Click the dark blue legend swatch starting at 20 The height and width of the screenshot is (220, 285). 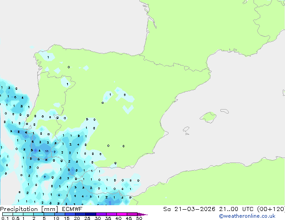point(80,214)
